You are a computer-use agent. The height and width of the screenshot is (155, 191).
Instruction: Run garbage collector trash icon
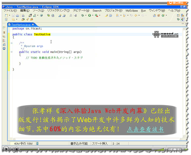click(x=38, y=143)
